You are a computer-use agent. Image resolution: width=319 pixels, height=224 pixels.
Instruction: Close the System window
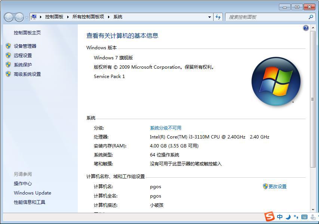[x=309, y=7]
